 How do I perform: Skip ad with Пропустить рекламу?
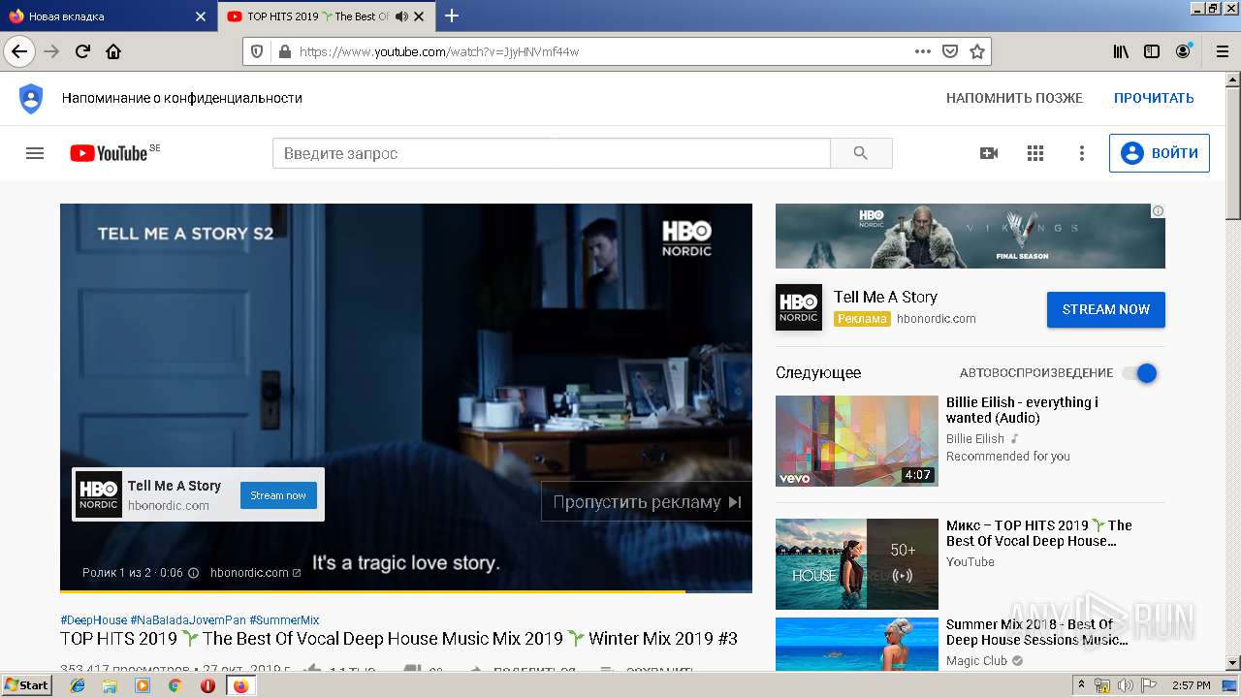tap(647, 501)
